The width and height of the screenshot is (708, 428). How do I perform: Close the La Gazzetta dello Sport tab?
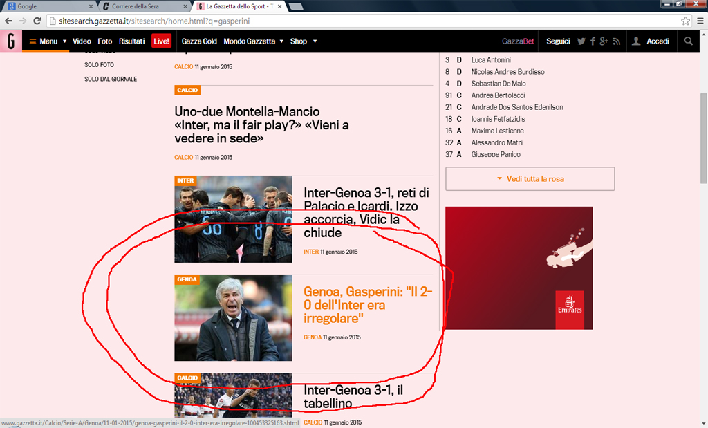pos(279,6)
